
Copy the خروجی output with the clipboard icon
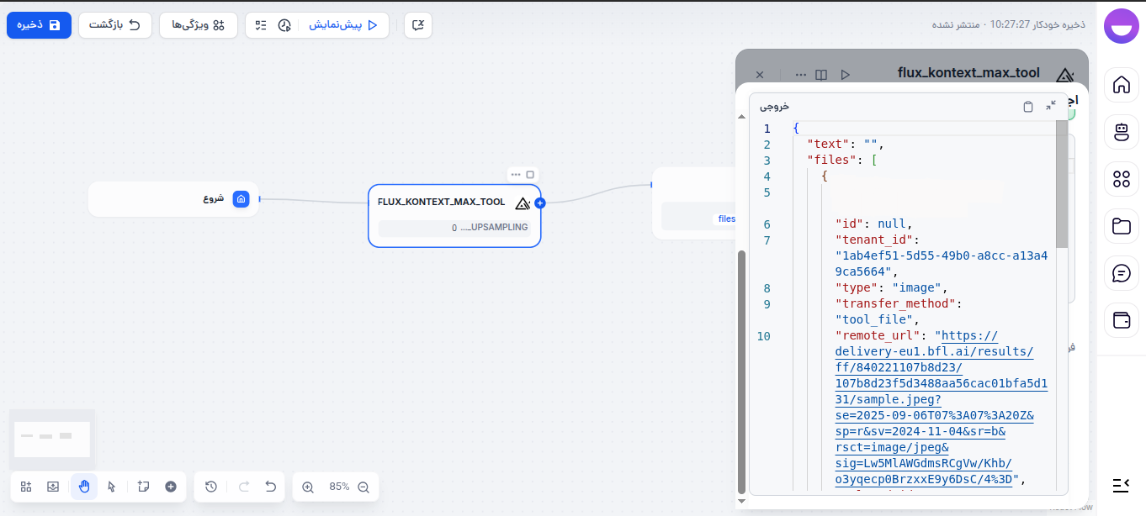[x=1027, y=106]
